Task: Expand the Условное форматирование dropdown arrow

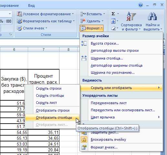Action: click(x=73, y=14)
